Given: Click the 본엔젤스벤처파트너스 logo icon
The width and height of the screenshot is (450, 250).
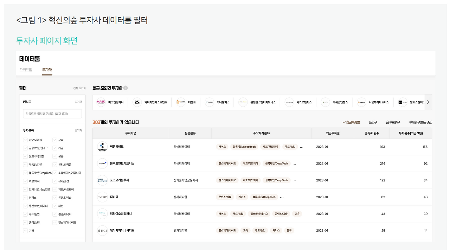Looking at the screenshot, I should pyautogui.click(x=243, y=102).
